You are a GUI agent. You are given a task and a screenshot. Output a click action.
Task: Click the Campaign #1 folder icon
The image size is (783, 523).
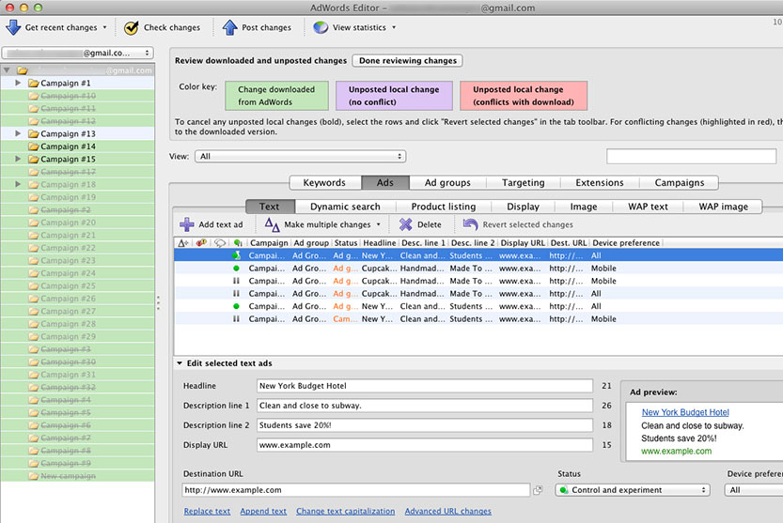pos(34,83)
